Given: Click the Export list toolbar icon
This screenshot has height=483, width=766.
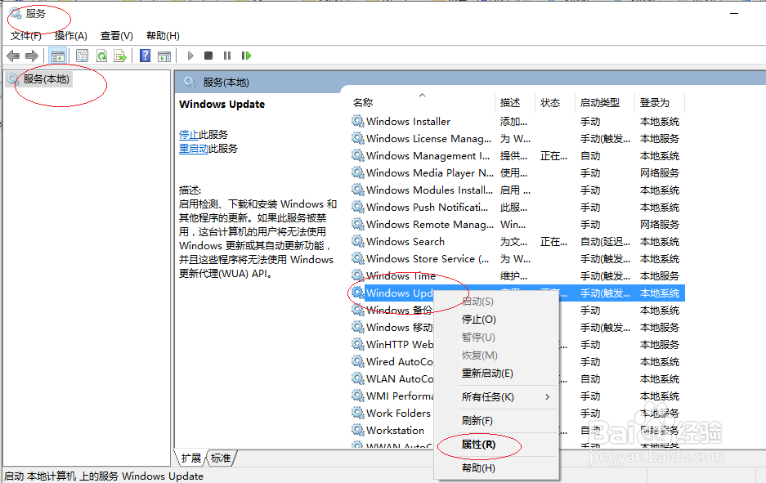Looking at the screenshot, I should pos(120,56).
